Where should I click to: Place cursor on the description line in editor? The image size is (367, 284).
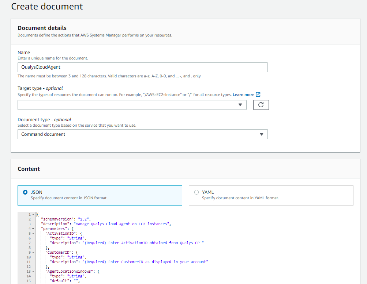coord(110,224)
